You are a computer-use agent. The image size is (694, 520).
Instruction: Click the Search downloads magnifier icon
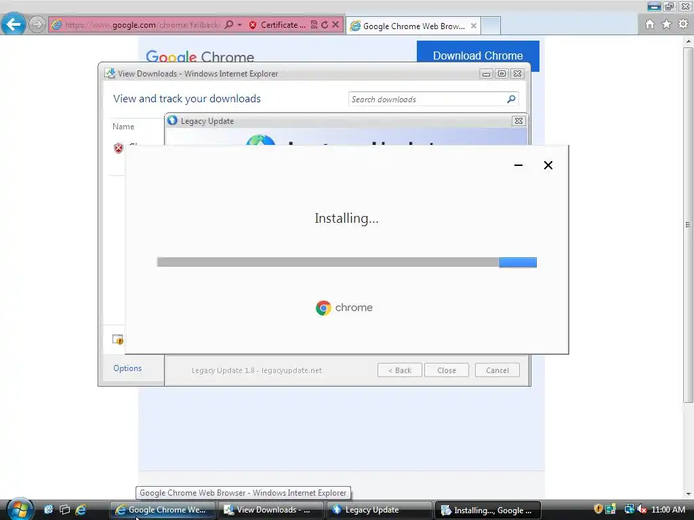[x=511, y=99]
